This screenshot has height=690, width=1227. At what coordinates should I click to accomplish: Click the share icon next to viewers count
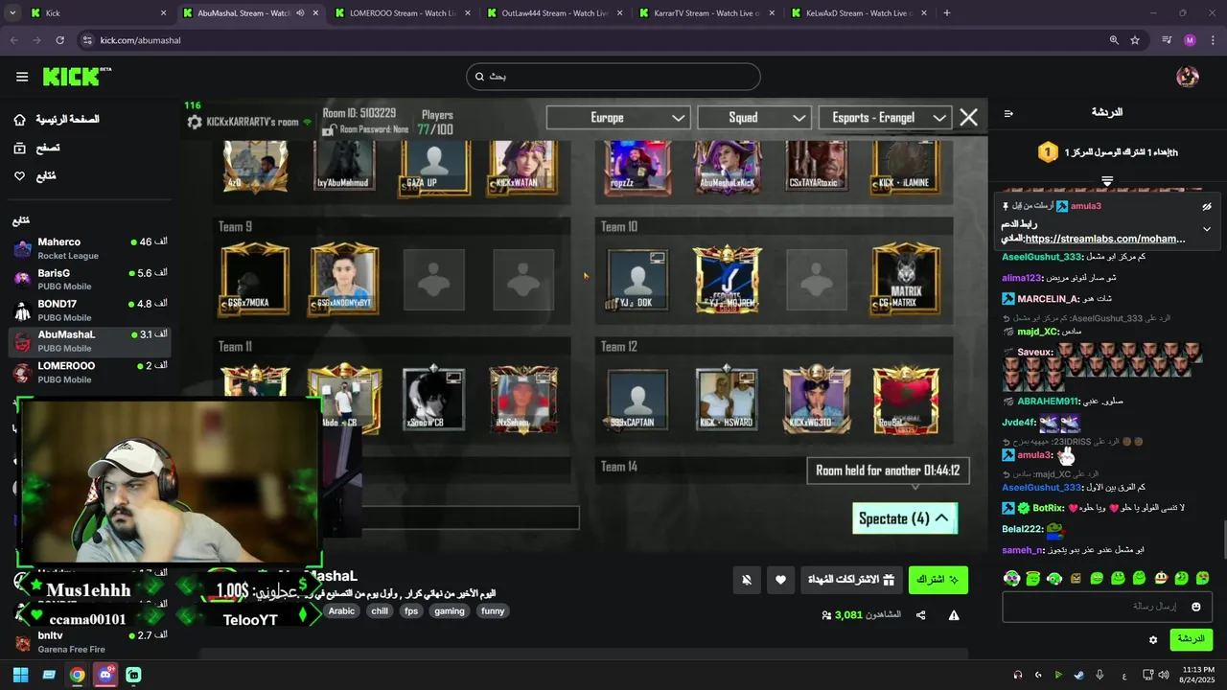coord(920,615)
